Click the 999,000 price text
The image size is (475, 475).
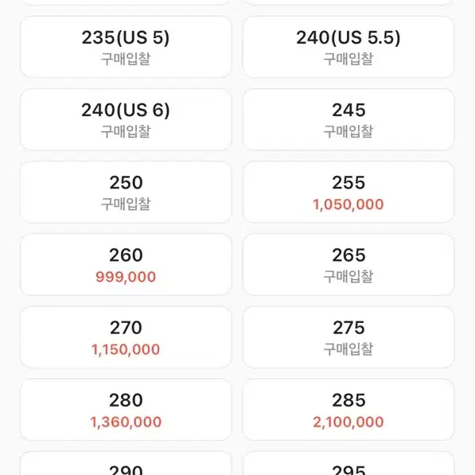coord(126,277)
